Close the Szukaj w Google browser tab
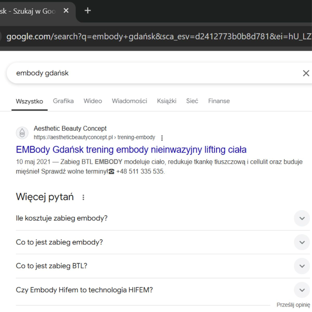 [x=66, y=11]
